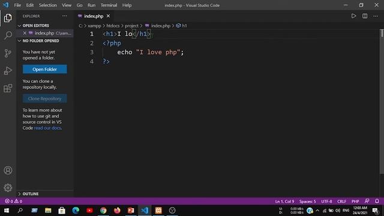The height and width of the screenshot is (216, 384).
Task: Close index.php in Open Editors list
Action: click(x=25, y=33)
